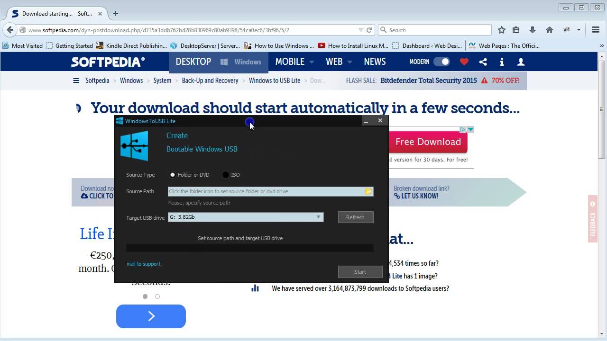Viewport: 607px width, 341px height.
Task: Open the Kindle Direct Publishing bookmark
Action: [131, 46]
